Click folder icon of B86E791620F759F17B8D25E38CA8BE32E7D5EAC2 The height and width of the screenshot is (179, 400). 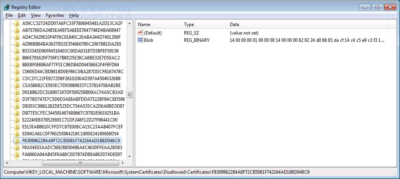pos(17,58)
